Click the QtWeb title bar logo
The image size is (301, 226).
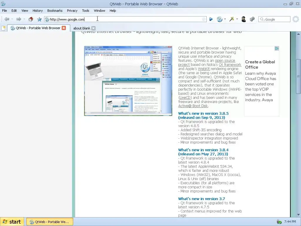pyautogui.click(x=3, y=4)
